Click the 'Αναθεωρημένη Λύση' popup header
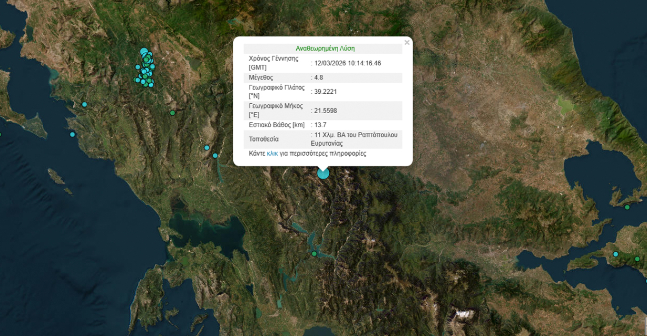This screenshot has height=336, width=647. click(x=325, y=49)
